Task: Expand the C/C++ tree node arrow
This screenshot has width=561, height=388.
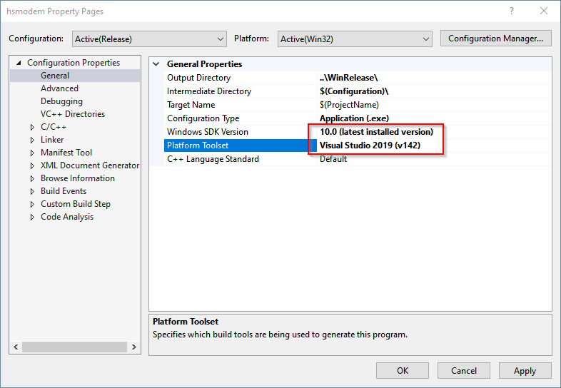Action: point(32,127)
